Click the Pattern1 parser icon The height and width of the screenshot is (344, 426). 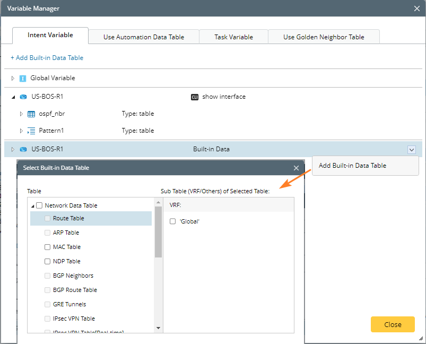point(31,131)
